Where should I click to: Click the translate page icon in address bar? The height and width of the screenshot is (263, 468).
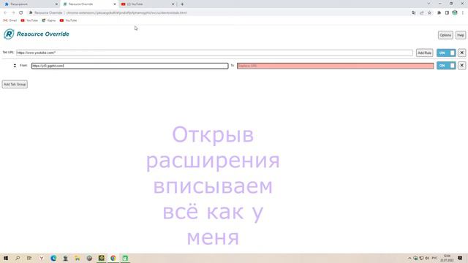tap(414, 13)
